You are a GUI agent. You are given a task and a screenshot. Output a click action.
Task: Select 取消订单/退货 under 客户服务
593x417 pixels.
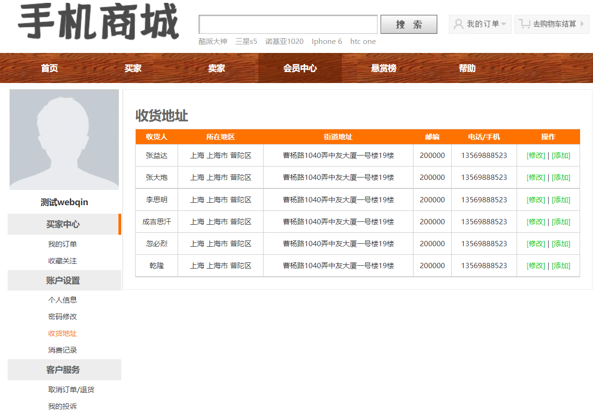click(x=71, y=390)
